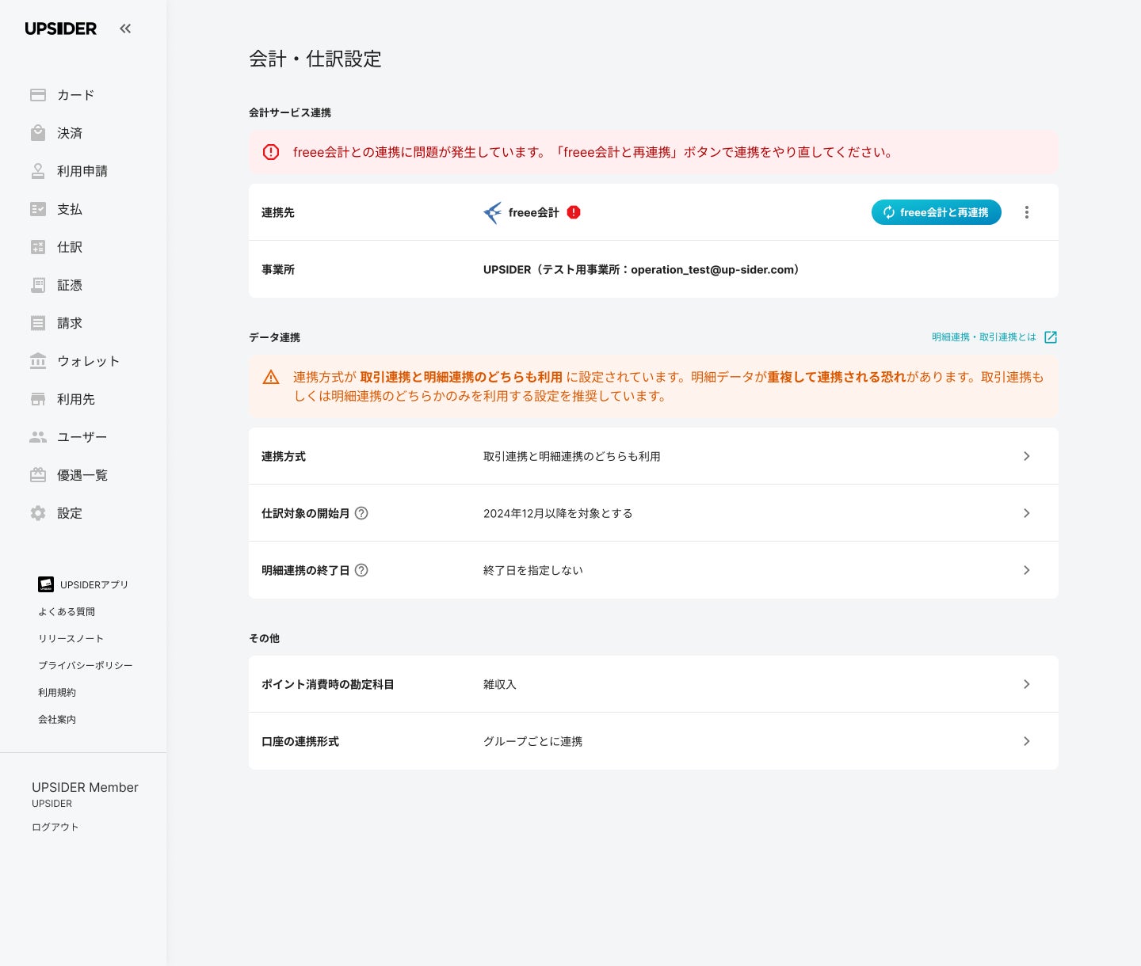This screenshot has height=966, width=1141.
Task: Open the リリースノート link
Action: (x=71, y=638)
